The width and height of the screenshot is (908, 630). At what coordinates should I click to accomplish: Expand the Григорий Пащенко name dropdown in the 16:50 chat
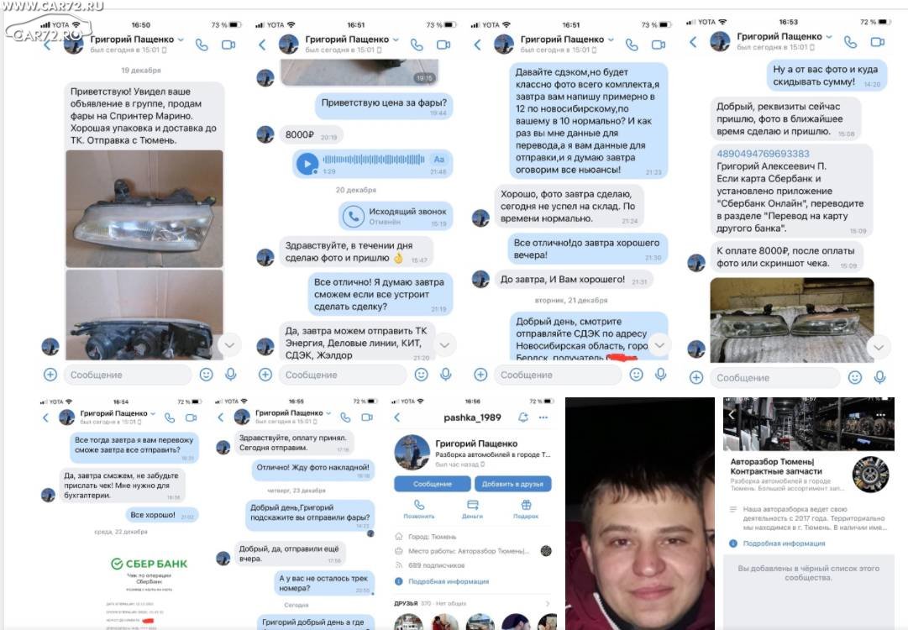(181, 39)
